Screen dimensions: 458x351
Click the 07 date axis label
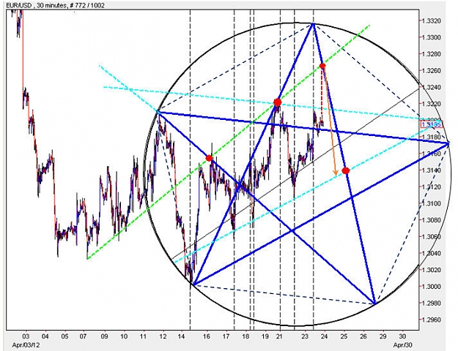83,336
